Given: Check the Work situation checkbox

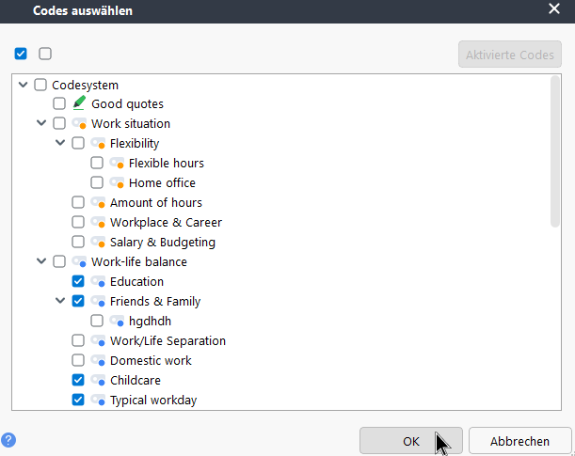Looking at the screenshot, I should (59, 123).
